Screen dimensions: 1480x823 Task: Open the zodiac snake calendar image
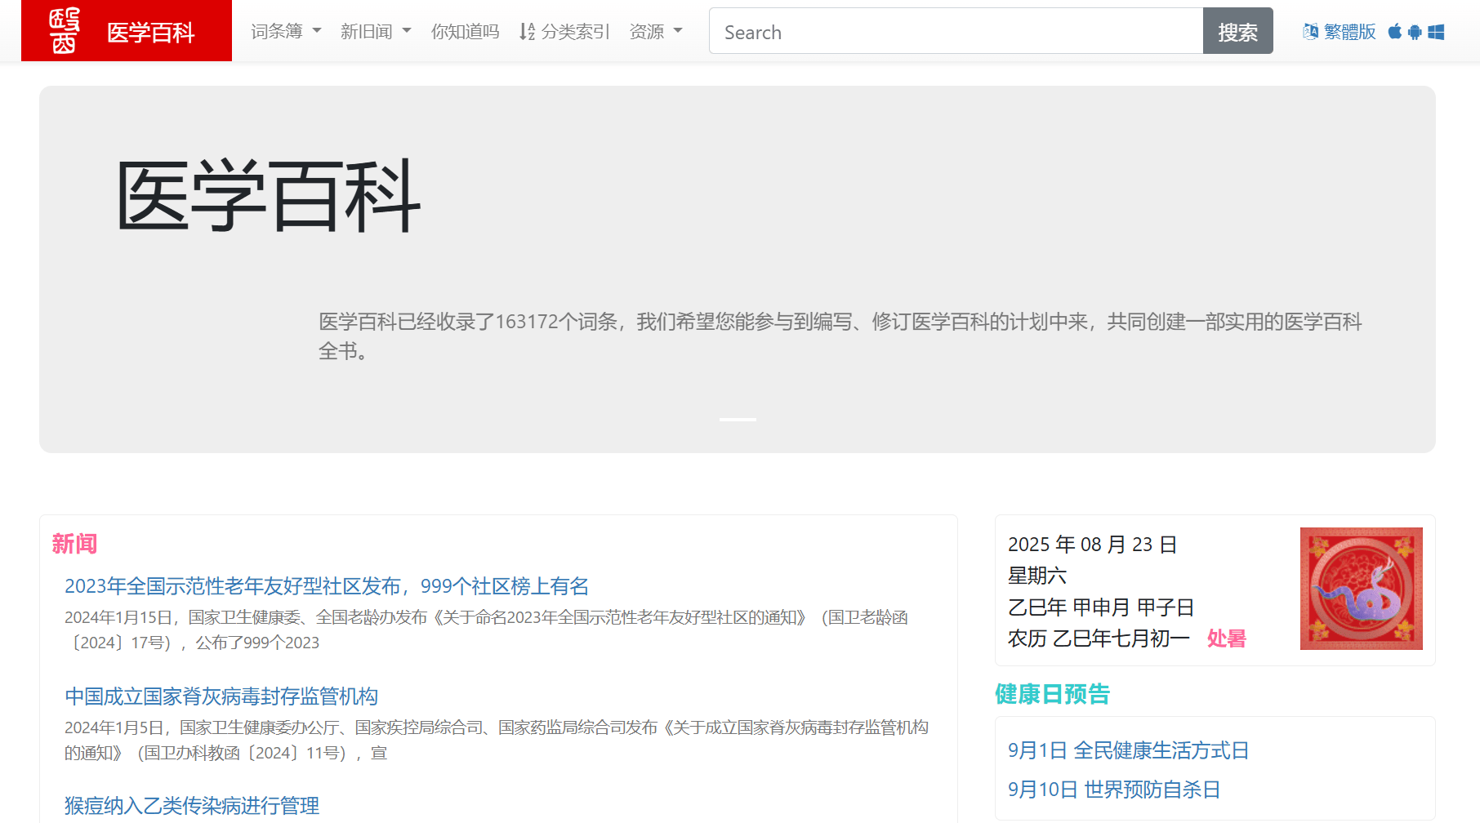coord(1361,588)
